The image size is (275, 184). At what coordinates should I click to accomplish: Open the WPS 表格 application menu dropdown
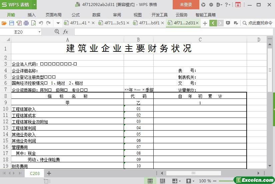[x=35, y=5]
